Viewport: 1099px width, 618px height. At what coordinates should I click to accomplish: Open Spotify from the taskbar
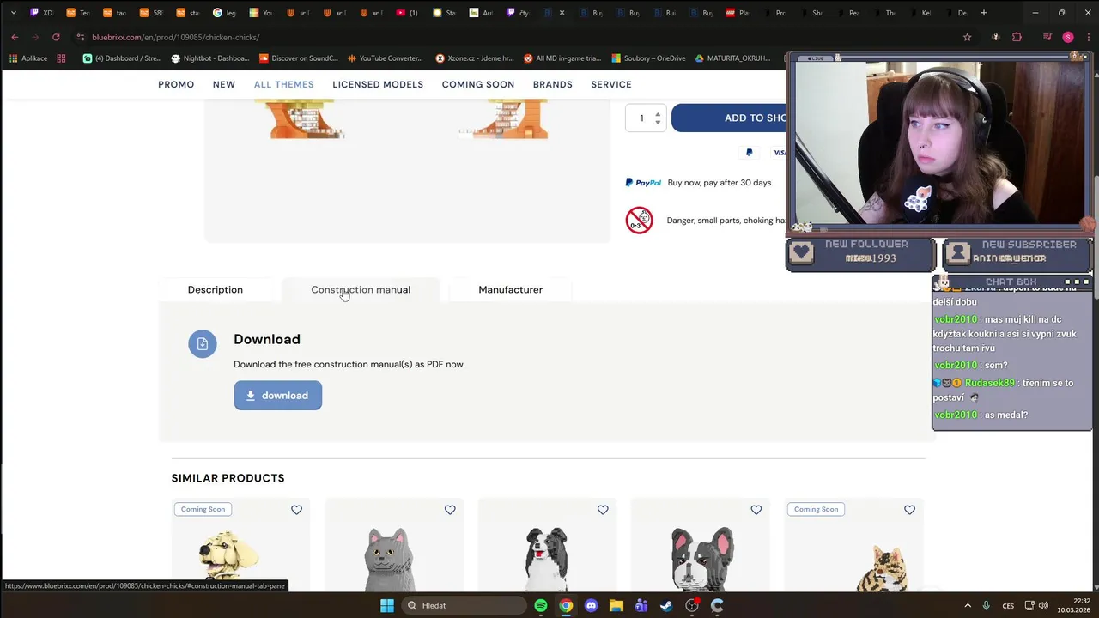pyautogui.click(x=541, y=605)
